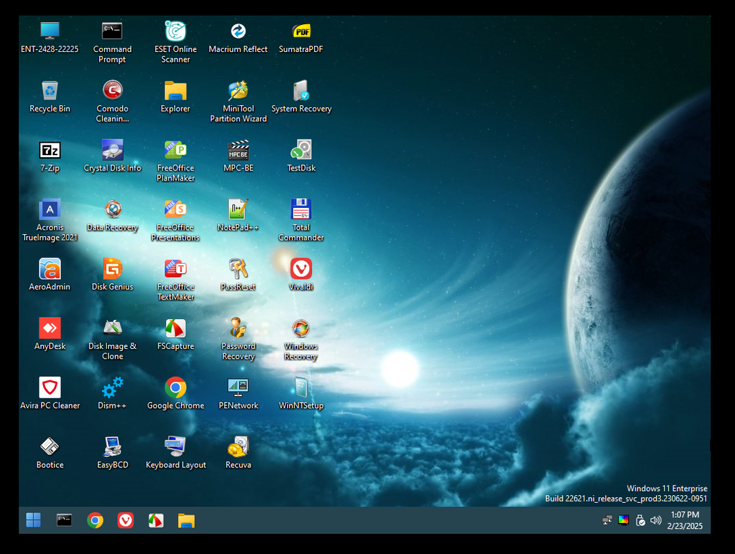The image size is (735, 554).
Task: Open Vivaldi from the taskbar
Action: pyautogui.click(x=126, y=520)
